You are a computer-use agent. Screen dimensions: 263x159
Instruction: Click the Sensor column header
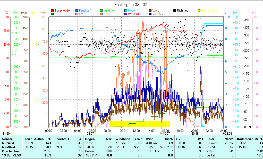pyautogui.click(x=7, y=139)
